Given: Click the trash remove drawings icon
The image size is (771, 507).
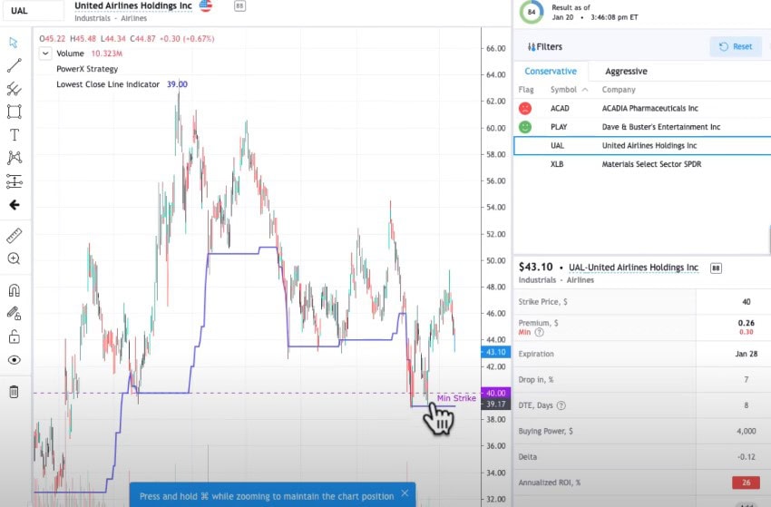Looking at the screenshot, I should pyautogui.click(x=14, y=392).
